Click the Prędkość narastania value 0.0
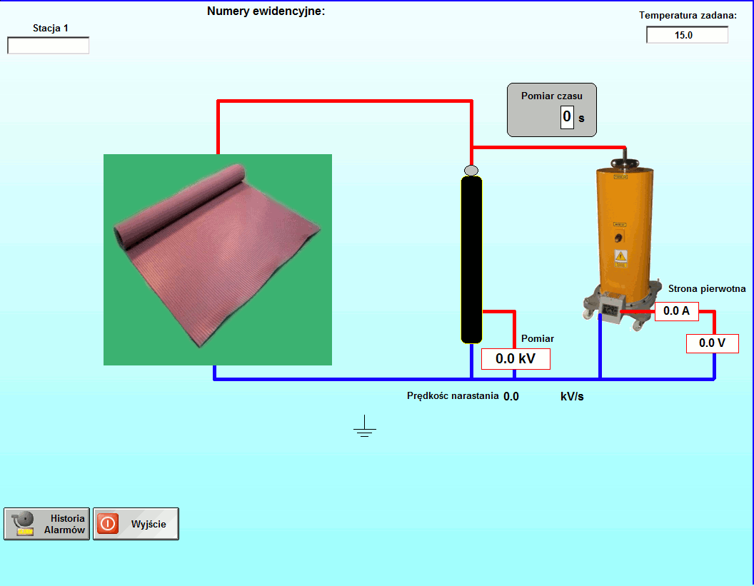 coord(511,397)
